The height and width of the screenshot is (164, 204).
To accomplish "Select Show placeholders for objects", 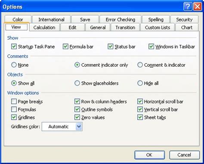I will [77, 83].
